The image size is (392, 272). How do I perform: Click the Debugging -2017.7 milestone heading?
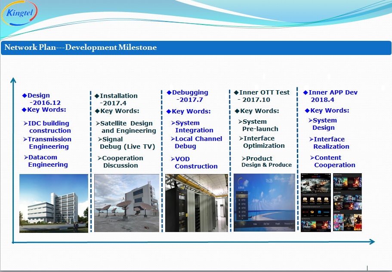point(189,96)
